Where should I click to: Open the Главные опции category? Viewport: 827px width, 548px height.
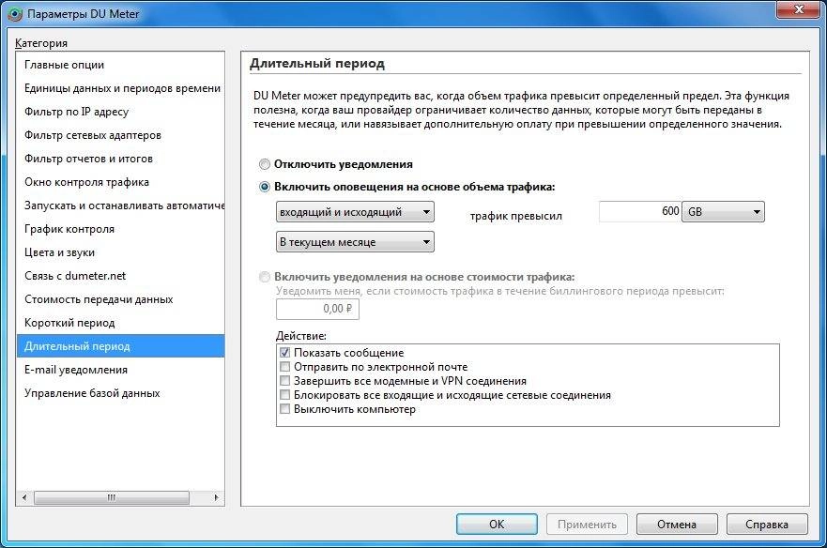[120, 65]
